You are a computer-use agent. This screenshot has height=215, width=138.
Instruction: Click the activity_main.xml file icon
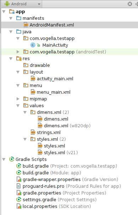pos(33,79)
